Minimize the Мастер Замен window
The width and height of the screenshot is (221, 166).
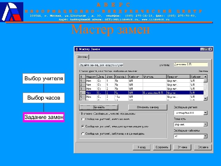pos(202,49)
